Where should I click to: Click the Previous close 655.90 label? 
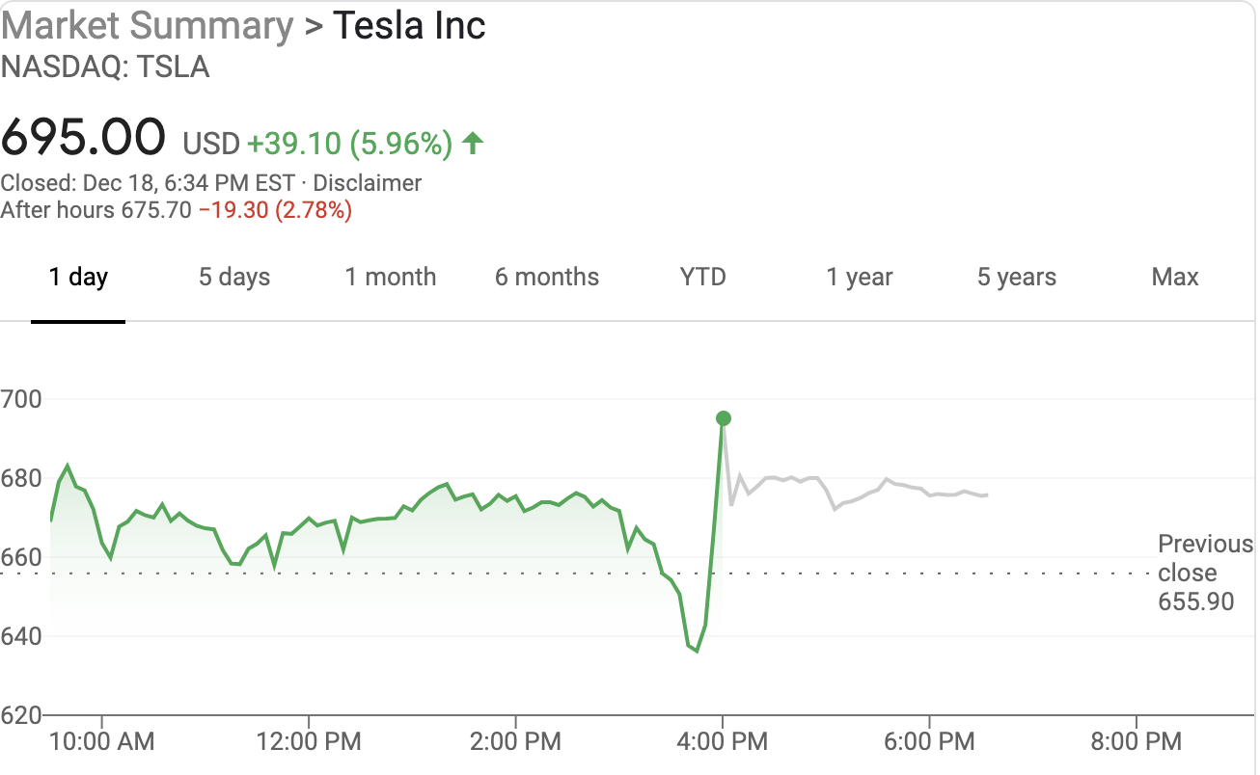pyautogui.click(x=1204, y=573)
